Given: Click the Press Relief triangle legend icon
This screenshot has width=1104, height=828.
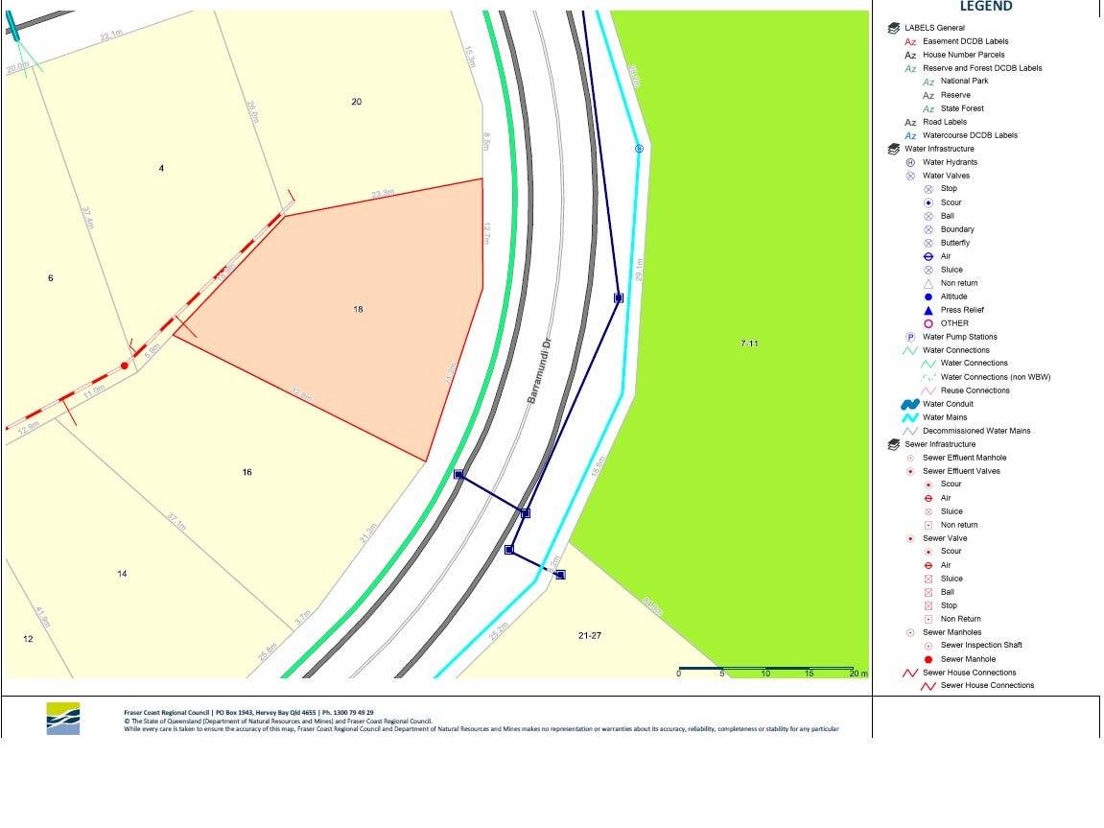Looking at the screenshot, I should pos(928,310).
